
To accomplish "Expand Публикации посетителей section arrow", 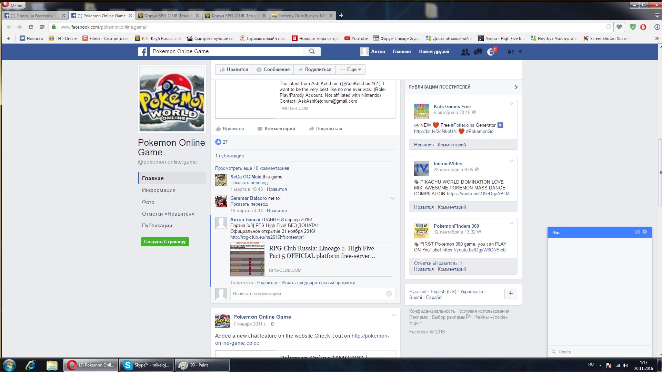I will click(x=516, y=87).
